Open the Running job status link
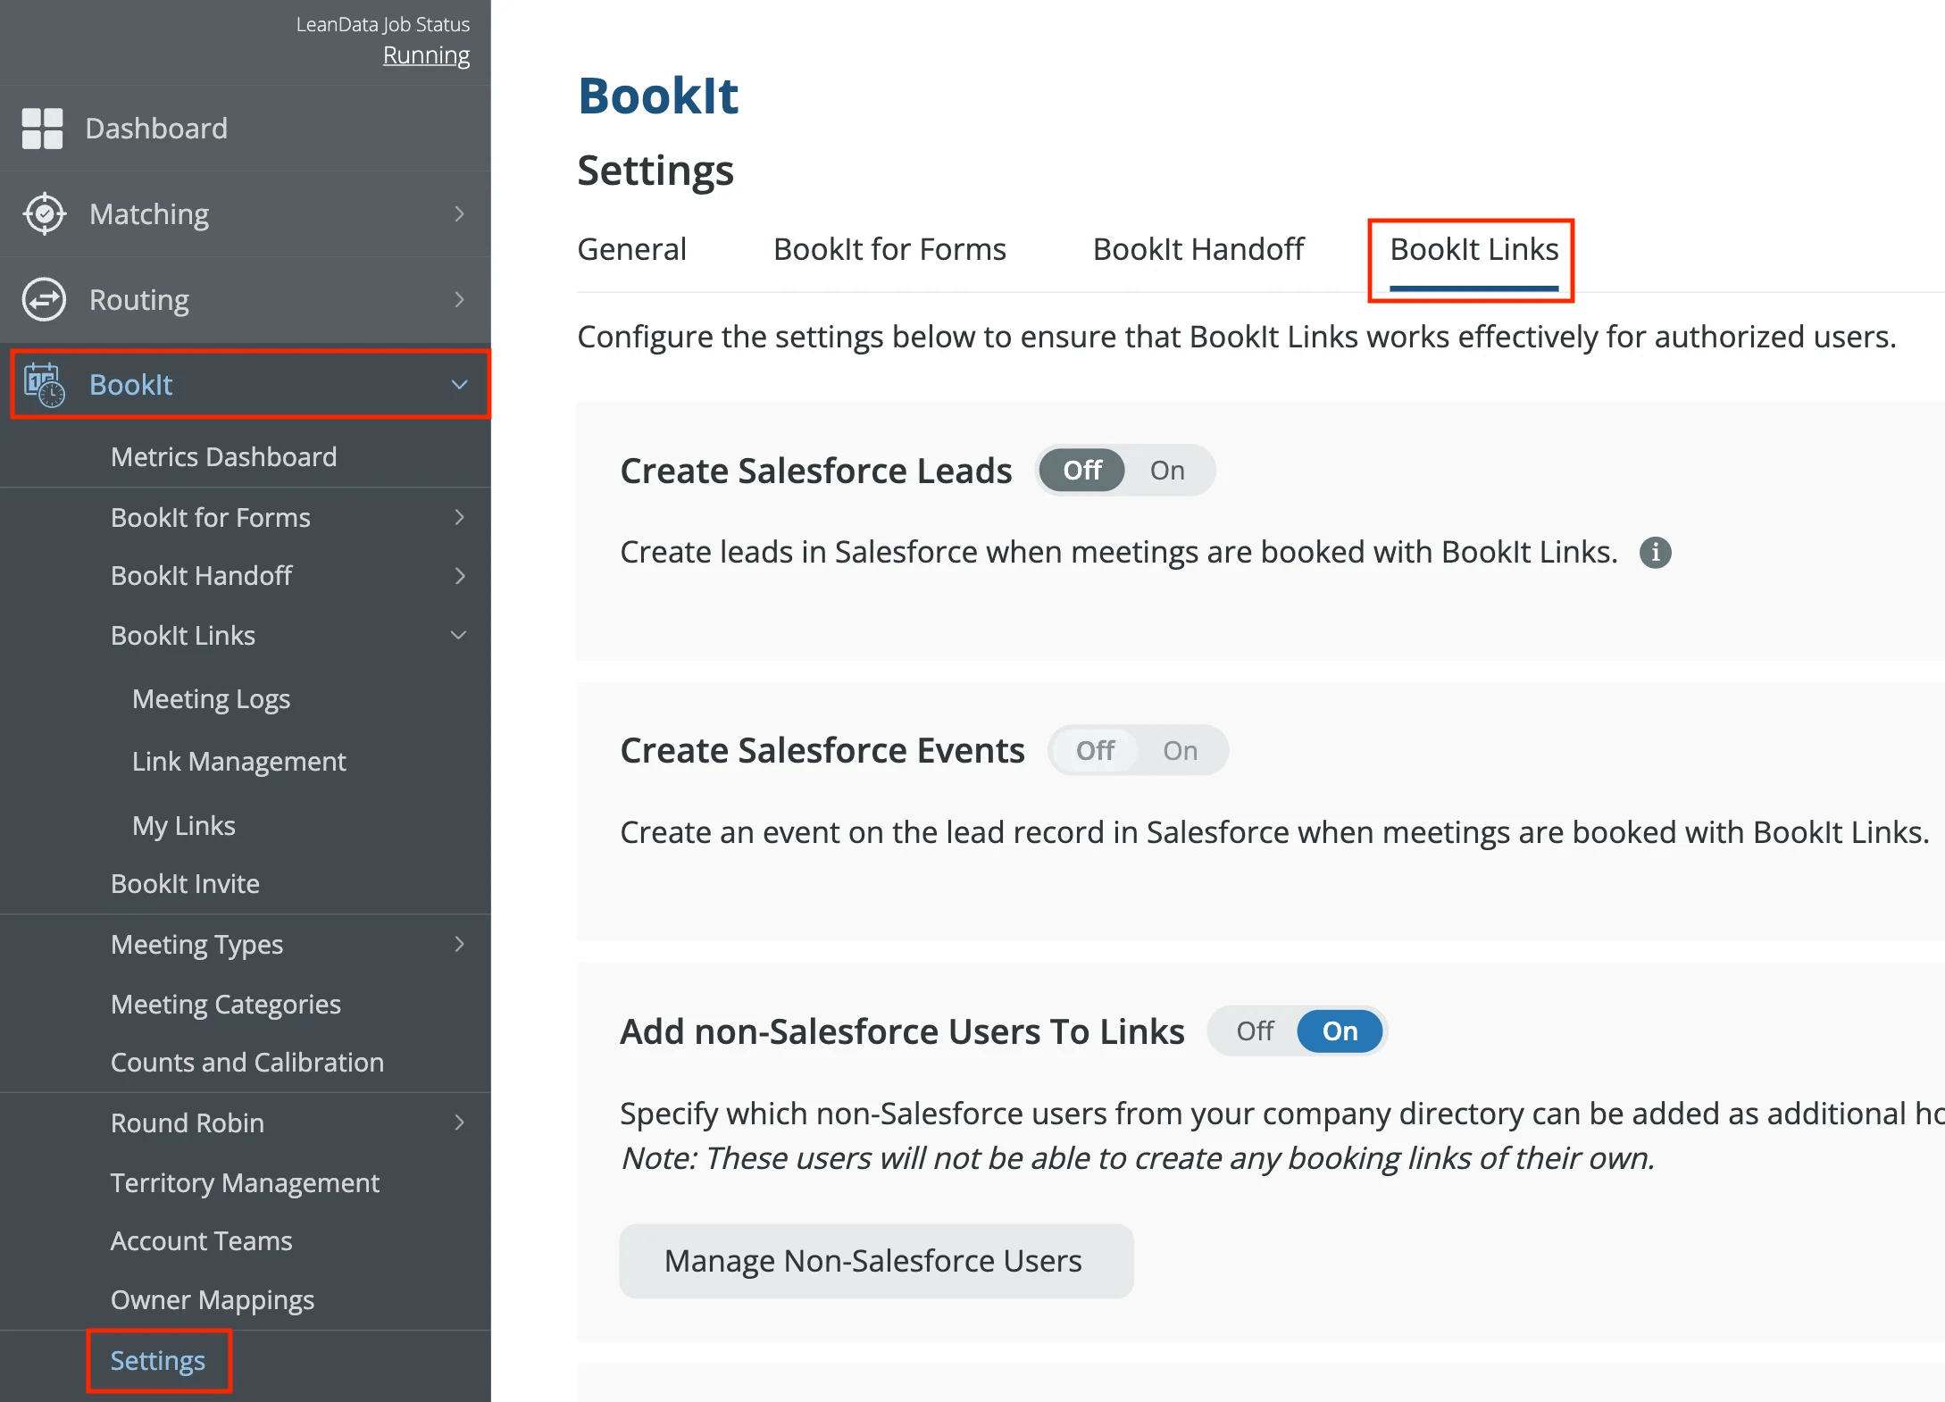The height and width of the screenshot is (1402, 1945). click(x=426, y=55)
